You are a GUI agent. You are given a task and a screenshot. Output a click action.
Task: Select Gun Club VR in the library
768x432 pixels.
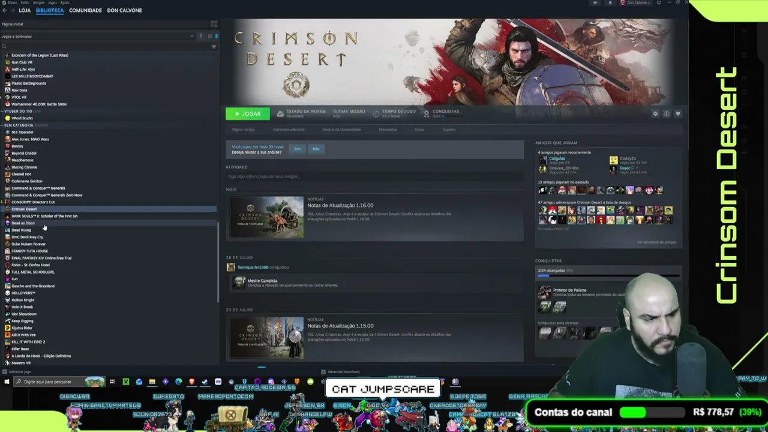click(x=22, y=62)
